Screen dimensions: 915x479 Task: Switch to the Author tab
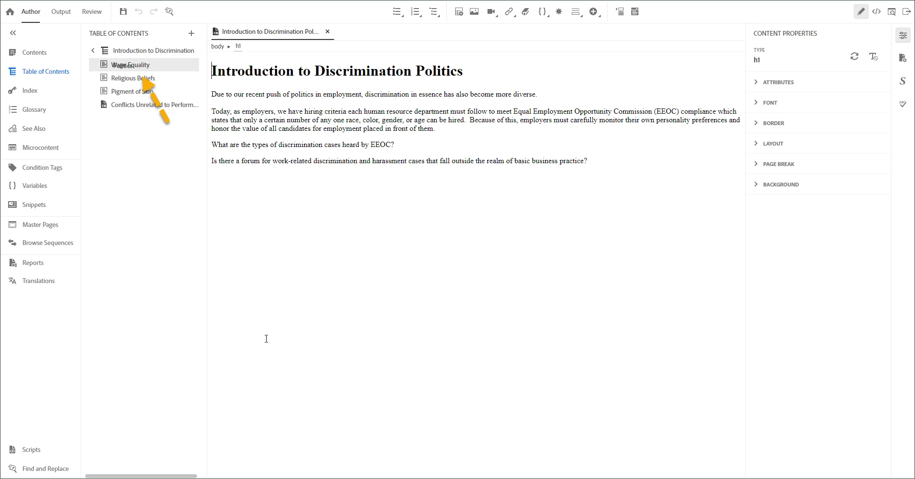[31, 11]
